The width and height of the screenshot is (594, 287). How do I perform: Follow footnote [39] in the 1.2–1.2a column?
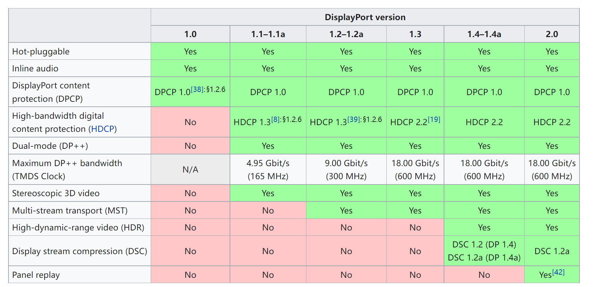(x=353, y=119)
